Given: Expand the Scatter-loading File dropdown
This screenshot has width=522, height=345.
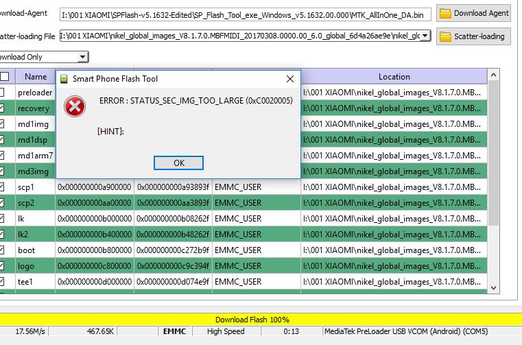Looking at the screenshot, I should click(x=425, y=36).
